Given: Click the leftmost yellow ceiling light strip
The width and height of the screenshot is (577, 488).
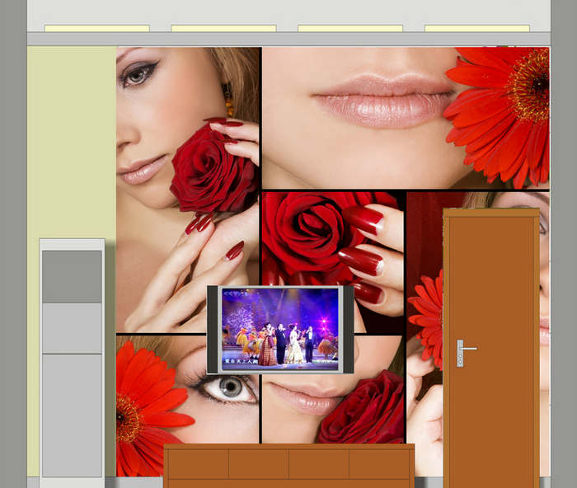Looking at the screenshot, I should (x=97, y=29).
